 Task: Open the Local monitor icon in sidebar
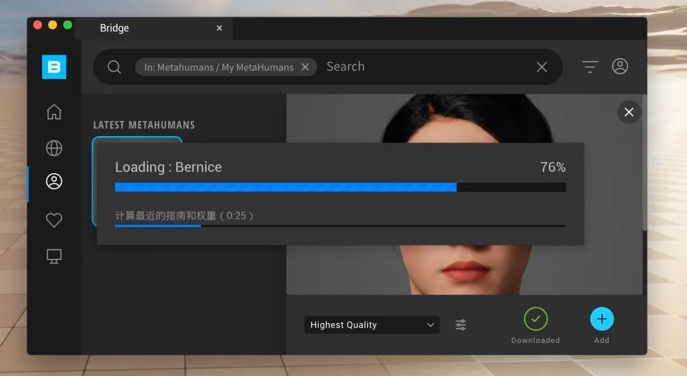coord(54,256)
